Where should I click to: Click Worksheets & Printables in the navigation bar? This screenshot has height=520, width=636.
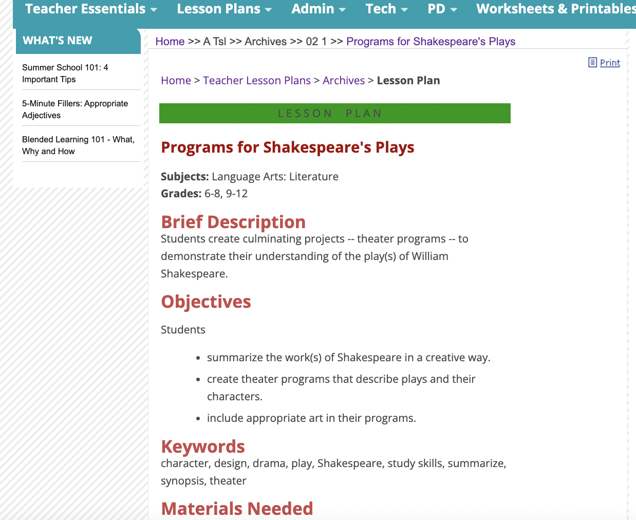[x=556, y=8]
